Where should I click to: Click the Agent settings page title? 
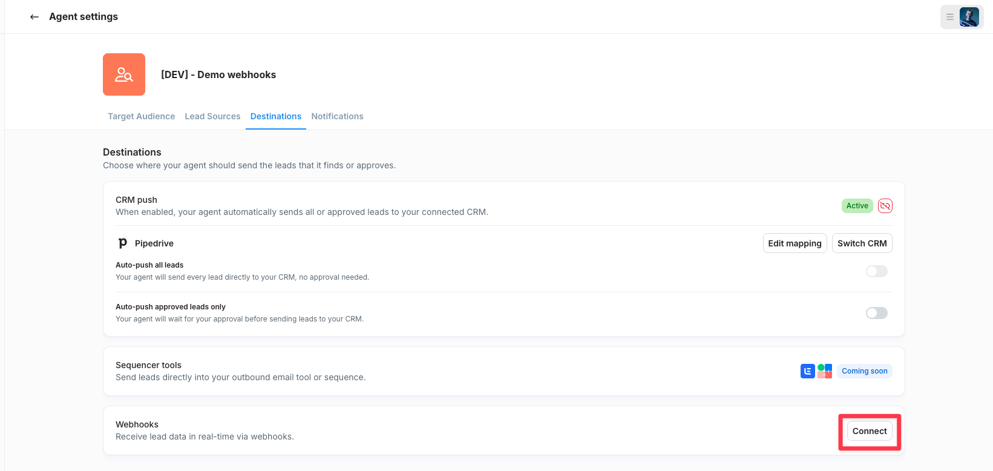click(x=84, y=17)
